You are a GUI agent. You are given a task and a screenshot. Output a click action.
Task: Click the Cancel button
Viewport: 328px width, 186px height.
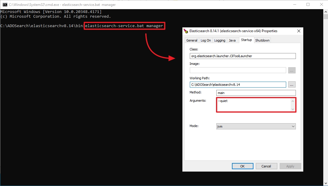[x=266, y=166]
